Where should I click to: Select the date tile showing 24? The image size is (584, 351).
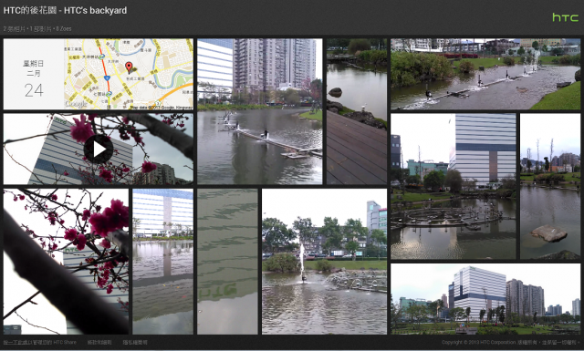(x=34, y=74)
